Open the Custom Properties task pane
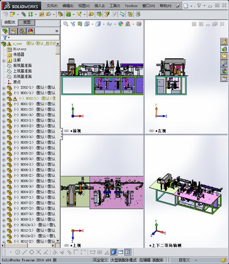Viewport: 229px width, 264px height. click(x=224, y=78)
